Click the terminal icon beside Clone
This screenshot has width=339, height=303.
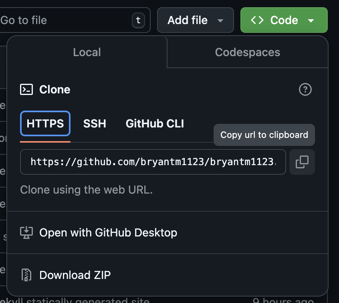point(26,89)
